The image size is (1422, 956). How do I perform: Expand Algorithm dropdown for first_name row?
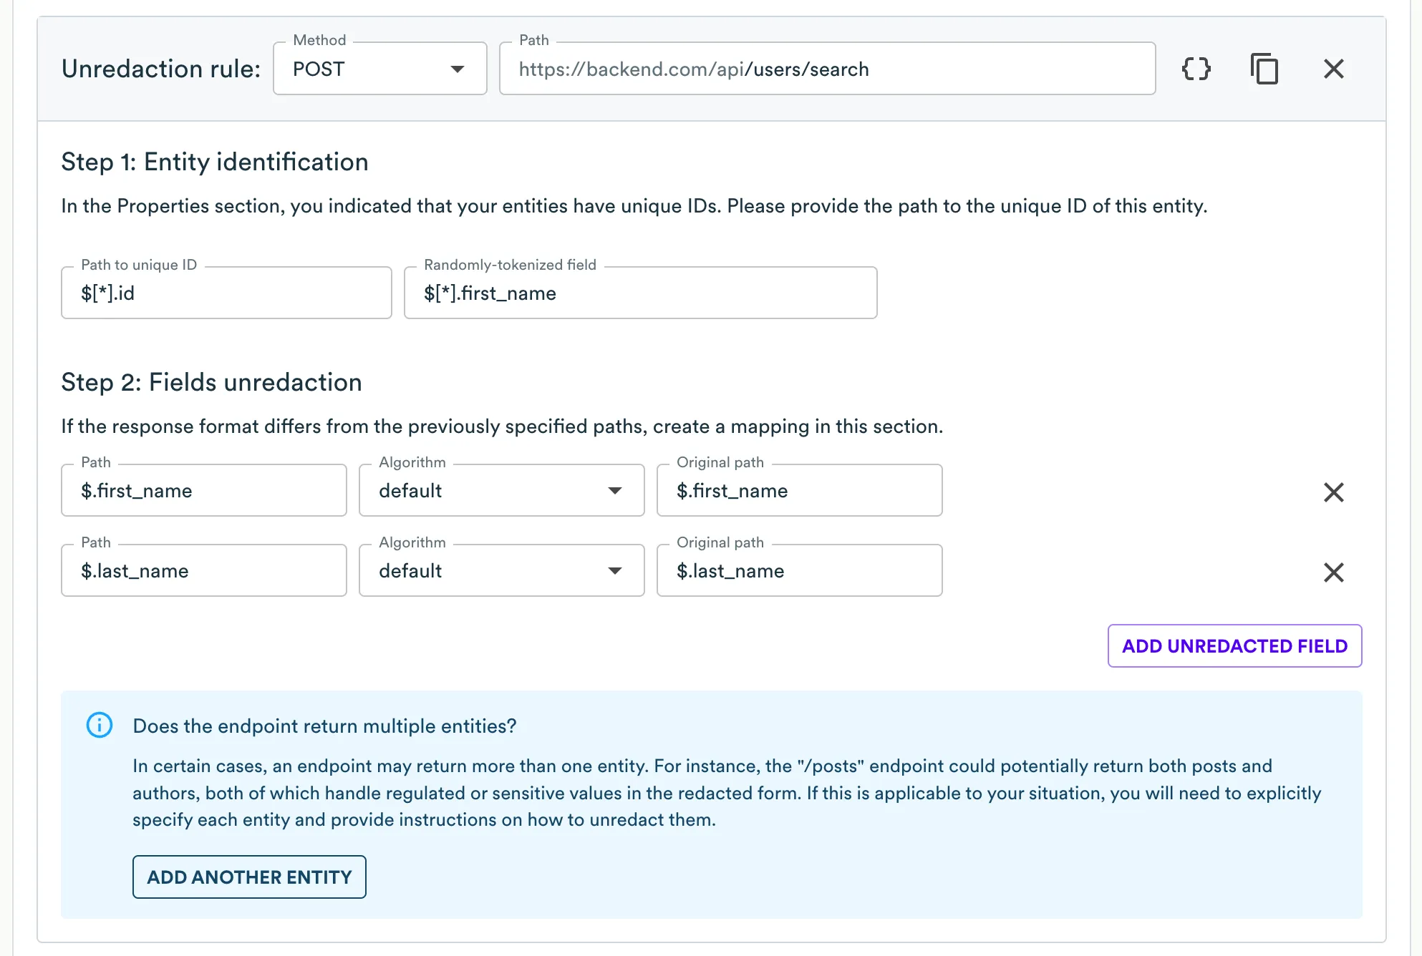(501, 491)
